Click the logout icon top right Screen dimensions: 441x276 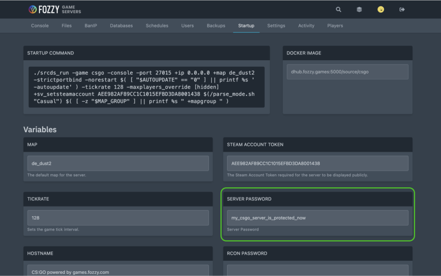(401, 9)
